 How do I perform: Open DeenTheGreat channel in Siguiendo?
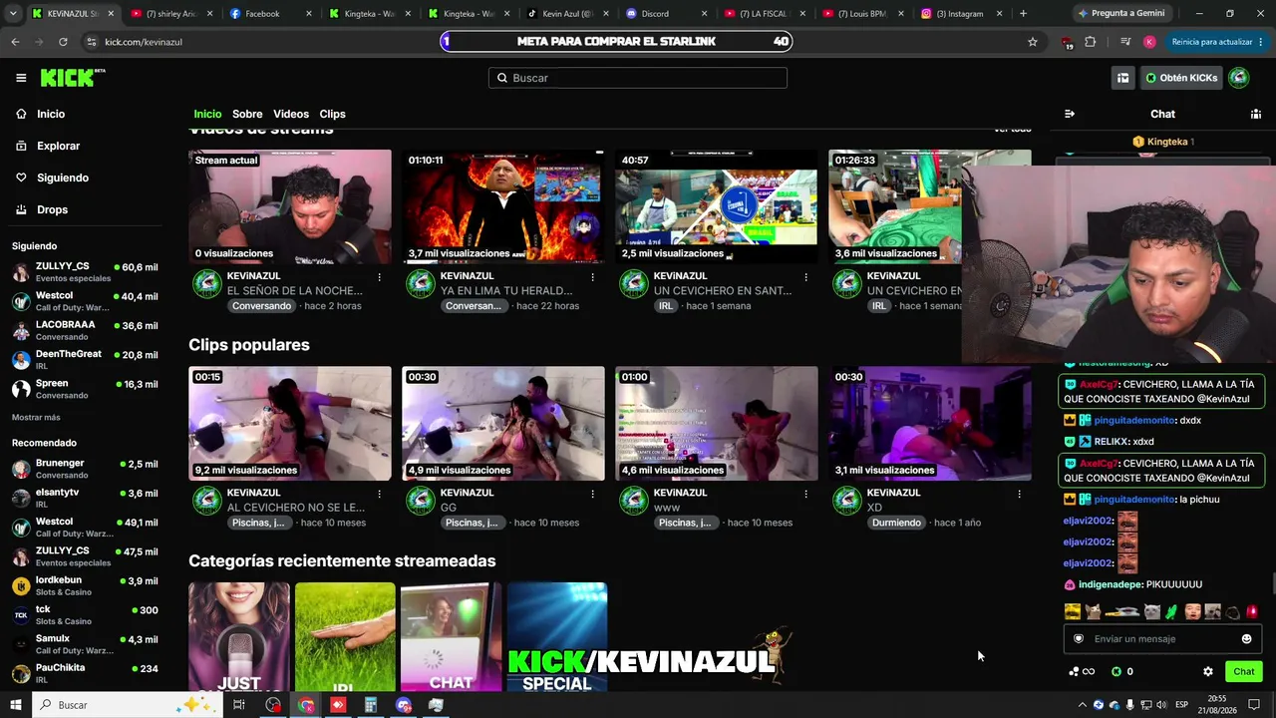[85, 359]
